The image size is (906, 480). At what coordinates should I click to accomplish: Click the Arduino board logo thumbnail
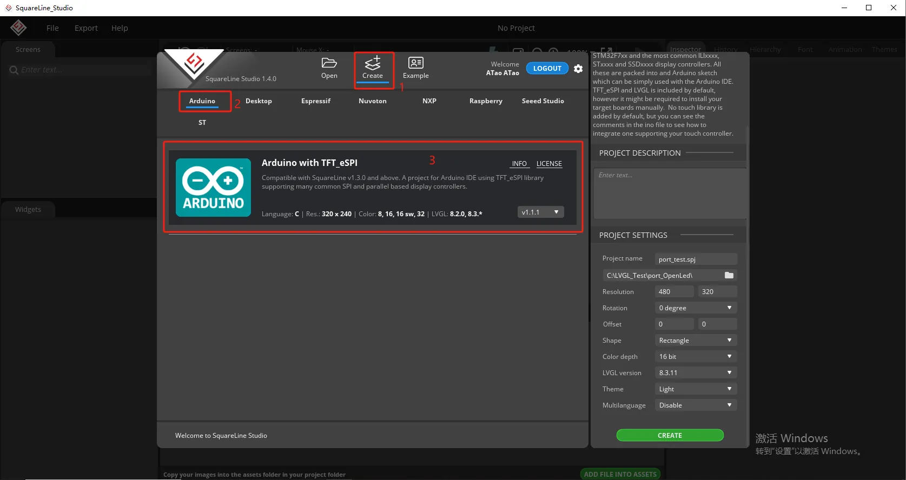coord(213,188)
